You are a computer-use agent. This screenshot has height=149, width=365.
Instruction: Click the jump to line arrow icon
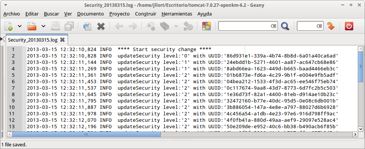(331, 26)
